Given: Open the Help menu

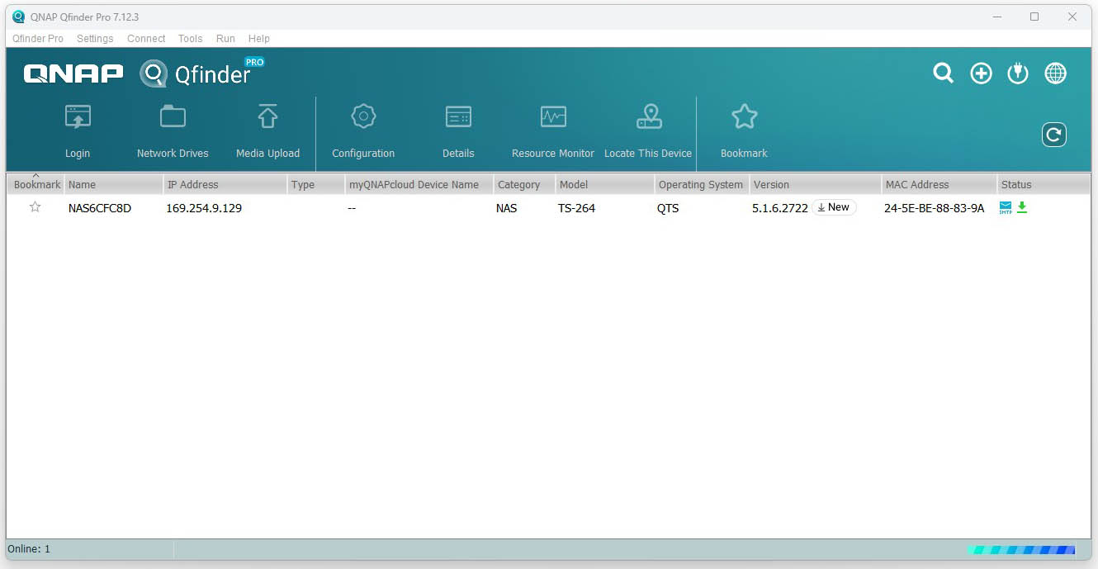Looking at the screenshot, I should click(259, 39).
